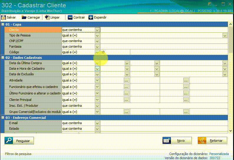Click the Limpar toolbar button

52,17
